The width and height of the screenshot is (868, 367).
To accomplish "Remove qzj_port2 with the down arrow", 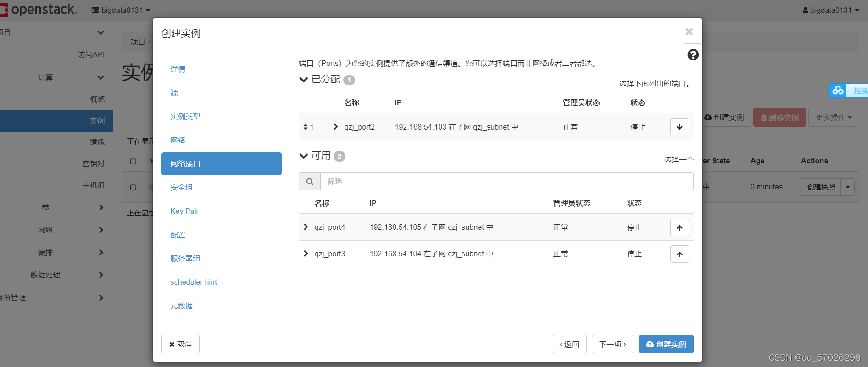I will [x=679, y=127].
